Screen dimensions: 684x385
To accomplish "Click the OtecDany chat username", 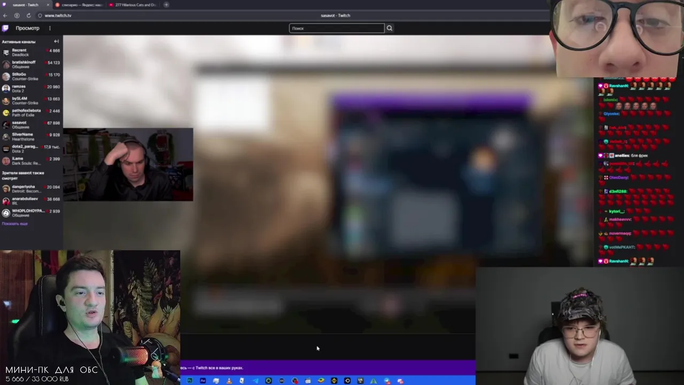I will tap(618, 178).
